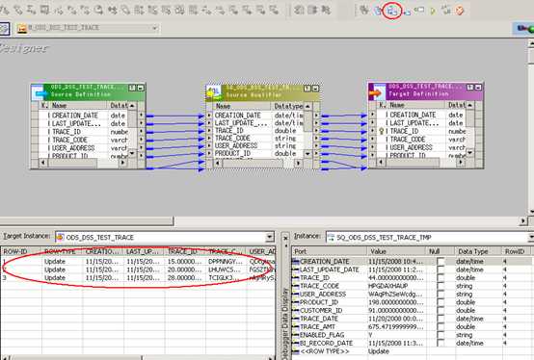The height and width of the screenshot is (360, 534).
Task: Click the Source Qualifier vertical scrollbar thumb
Action: pyautogui.click(x=307, y=121)
